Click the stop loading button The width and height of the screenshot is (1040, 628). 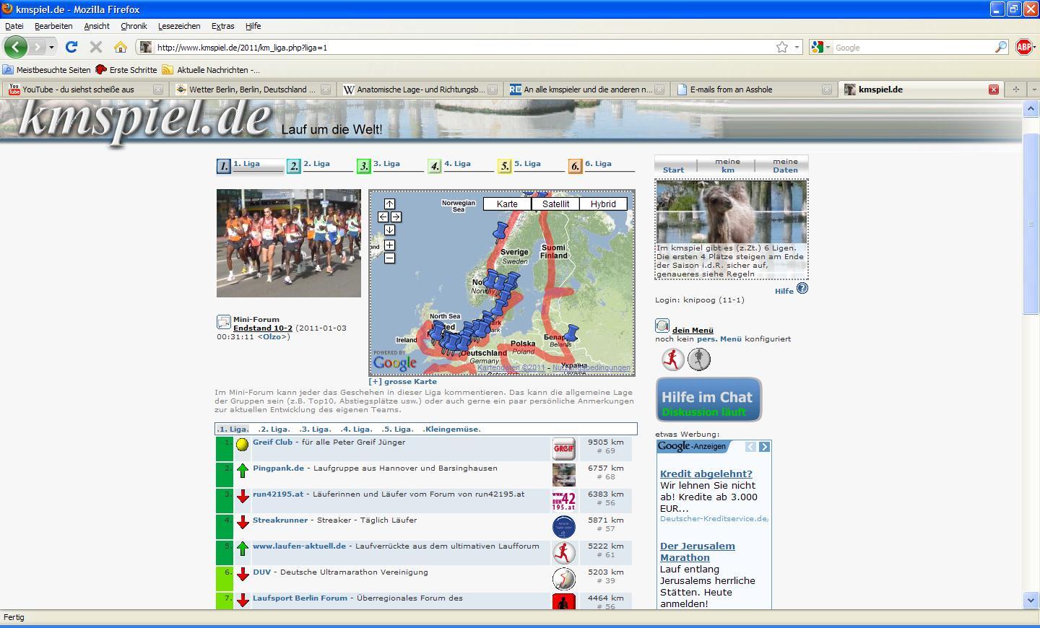(x=95, y=47)
